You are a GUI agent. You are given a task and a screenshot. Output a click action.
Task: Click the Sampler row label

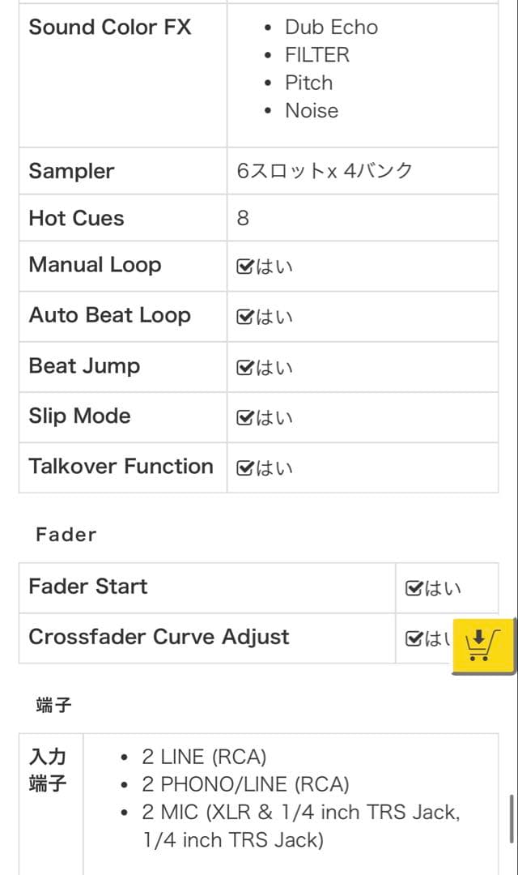tap(71, 171)
